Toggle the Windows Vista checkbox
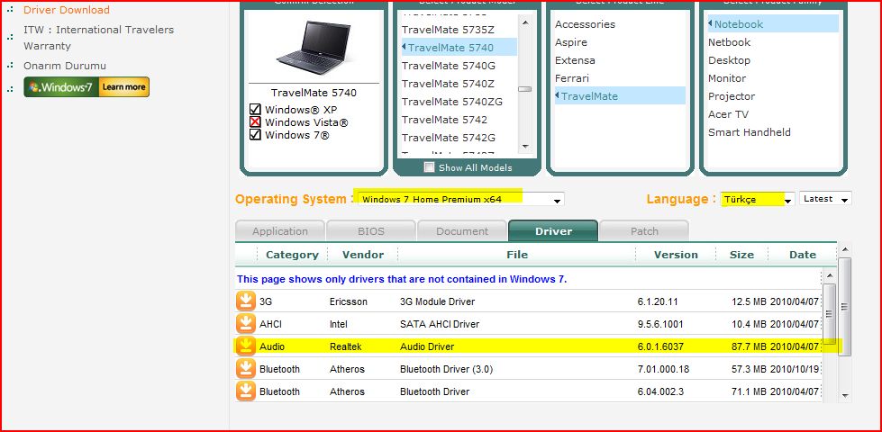882x432 pixels. (x=255, y=122)
